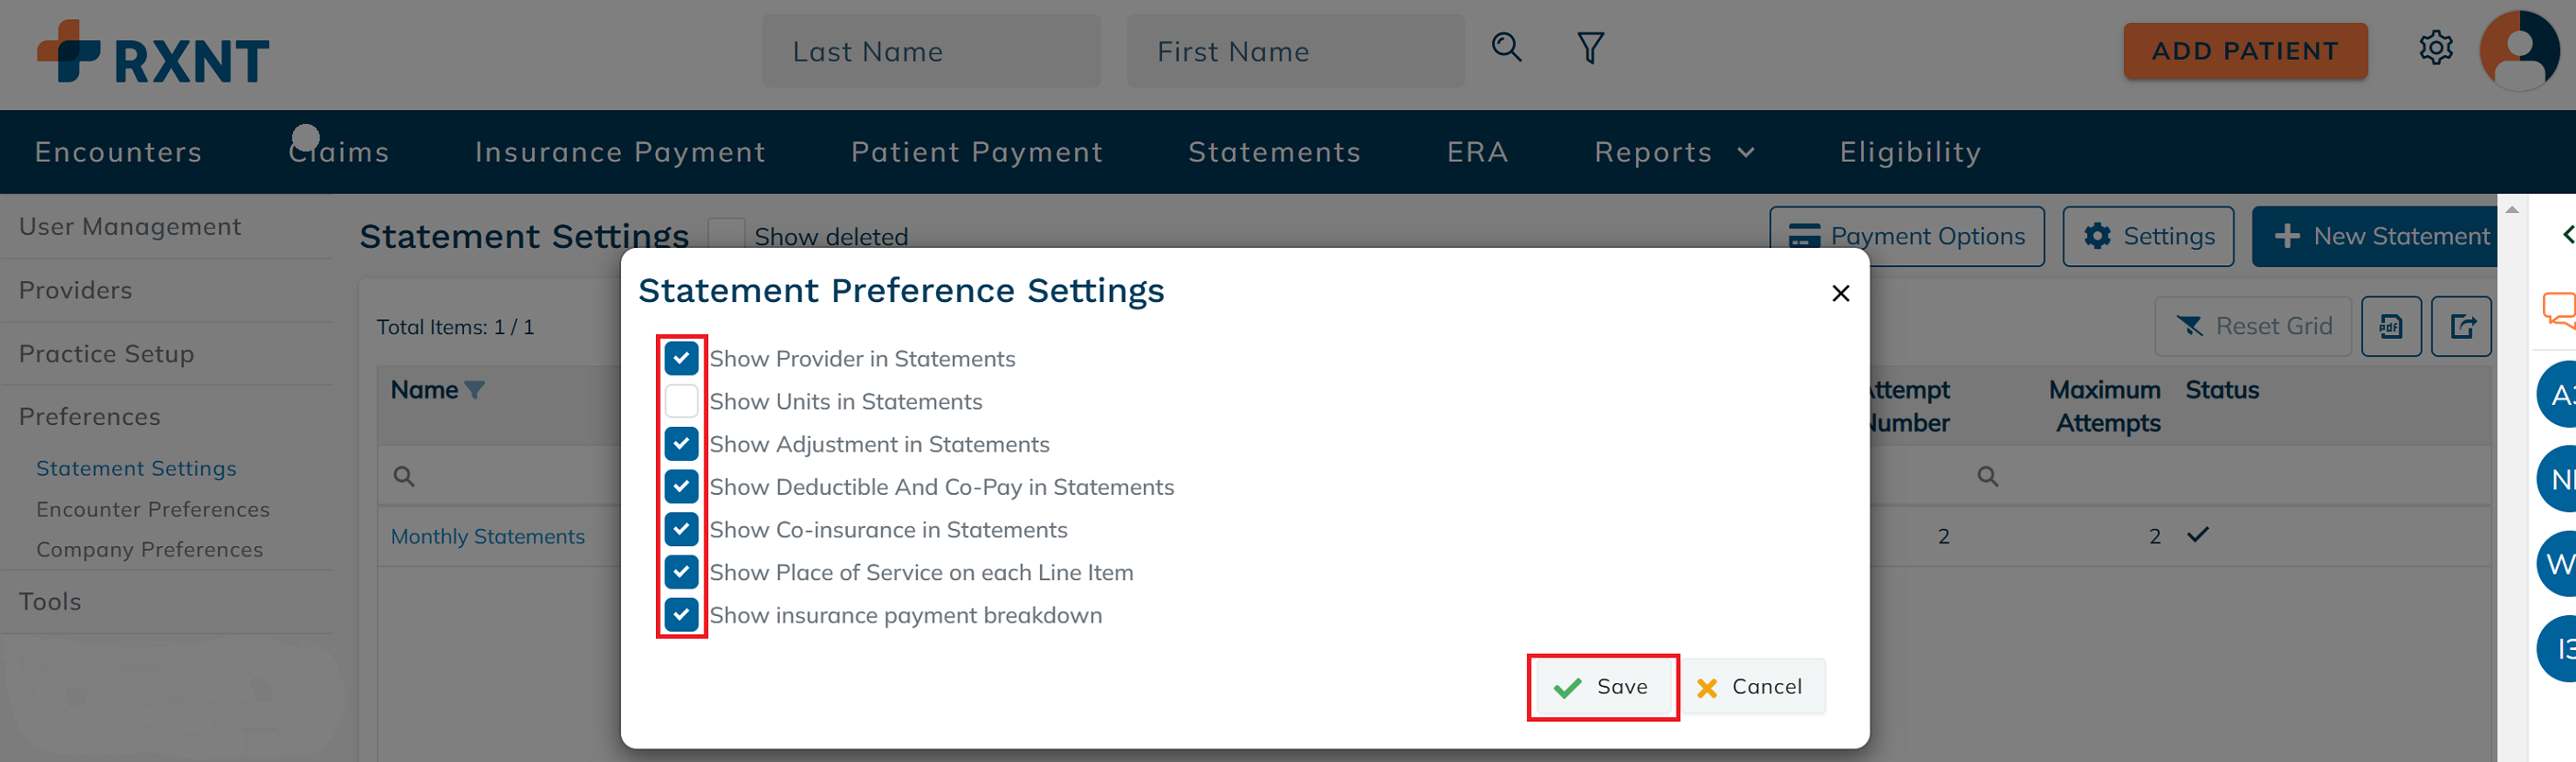Open the chat bubble icon on right panel

[x=2560, y=308]
